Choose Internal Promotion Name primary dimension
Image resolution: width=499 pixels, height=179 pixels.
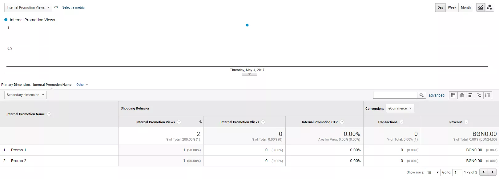click(x=52, y=85)
